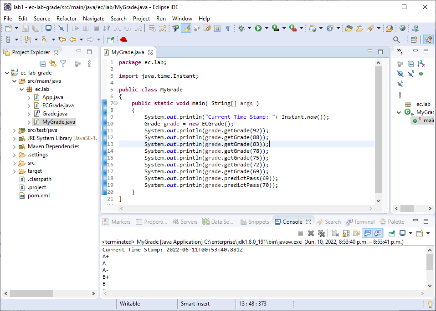
Task: Open the Navigate menu
Action: click(x=94, y=19)
